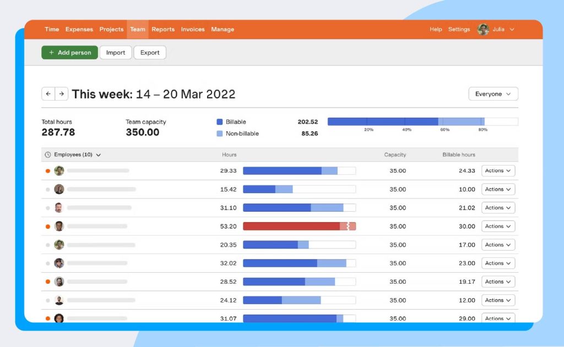Viewport: 564px width, 347px height.
Task: Toggle the status indicator on the last visible row
Action: tap(47, 318)
